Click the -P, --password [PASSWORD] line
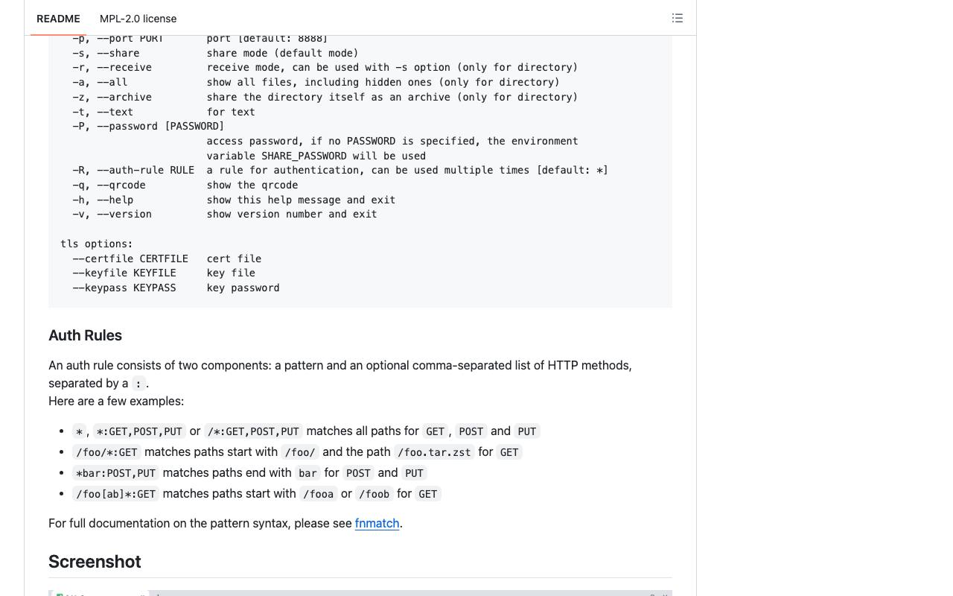 pyautogui.click(x=148, y=126)
